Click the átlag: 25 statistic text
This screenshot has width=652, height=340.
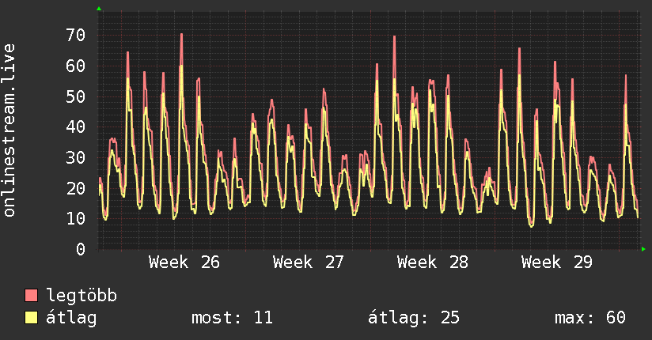414,318
